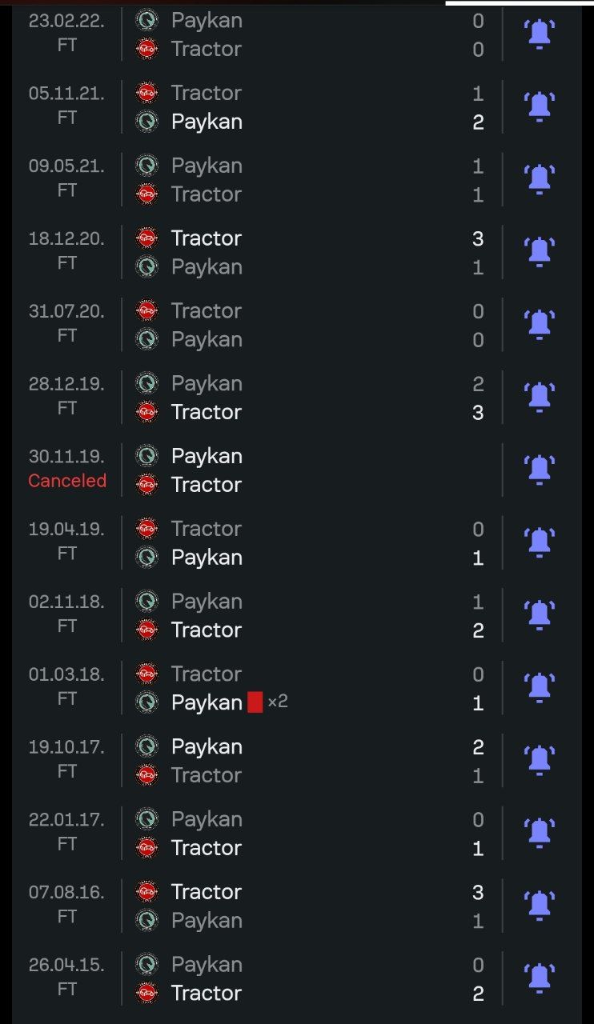Select Canceled status of 30.11.19 match
Image resolution: width=594 pixels, height=1024 pixels.
(67, 481)
